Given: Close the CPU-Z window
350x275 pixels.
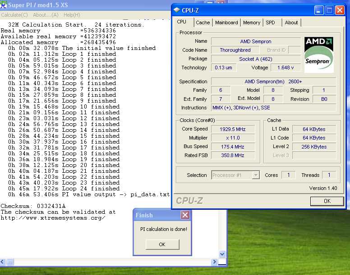Looking at the screenshot, I should (340, 10).
